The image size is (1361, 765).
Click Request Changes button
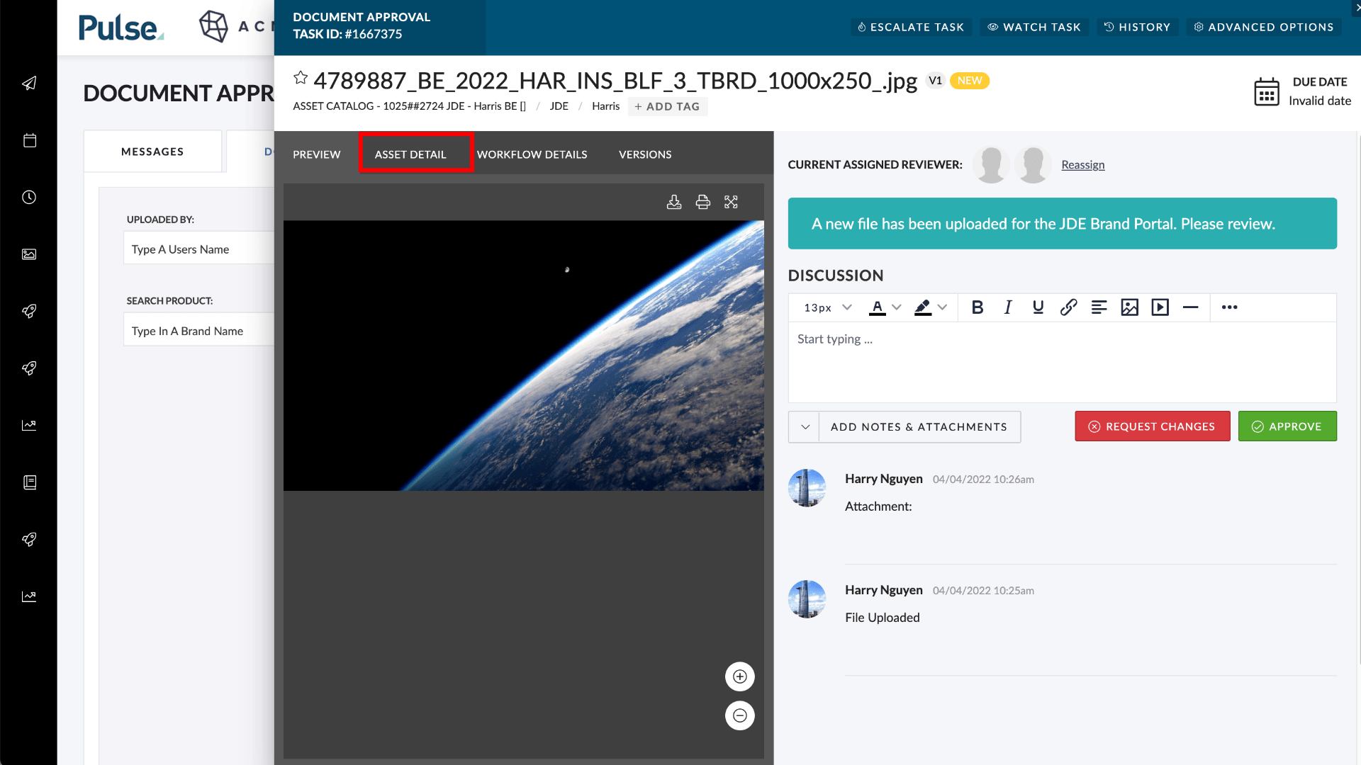(1153, 426)
